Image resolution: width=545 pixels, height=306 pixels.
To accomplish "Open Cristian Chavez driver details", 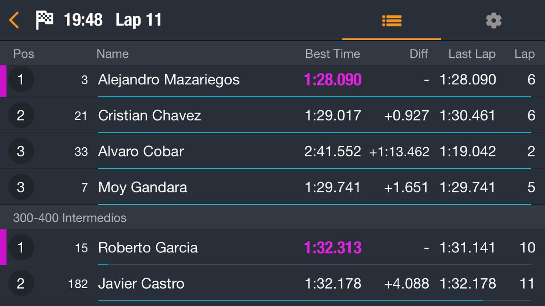I will [x=272, y=116].
